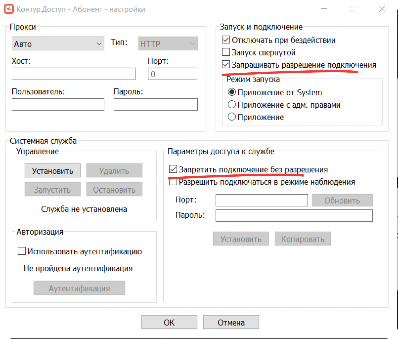
Task: Focus the proxy Пользователь field
Action: pos(58,104)
